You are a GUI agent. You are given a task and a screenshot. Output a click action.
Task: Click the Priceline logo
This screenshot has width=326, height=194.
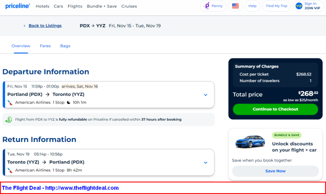pos(18,6)
